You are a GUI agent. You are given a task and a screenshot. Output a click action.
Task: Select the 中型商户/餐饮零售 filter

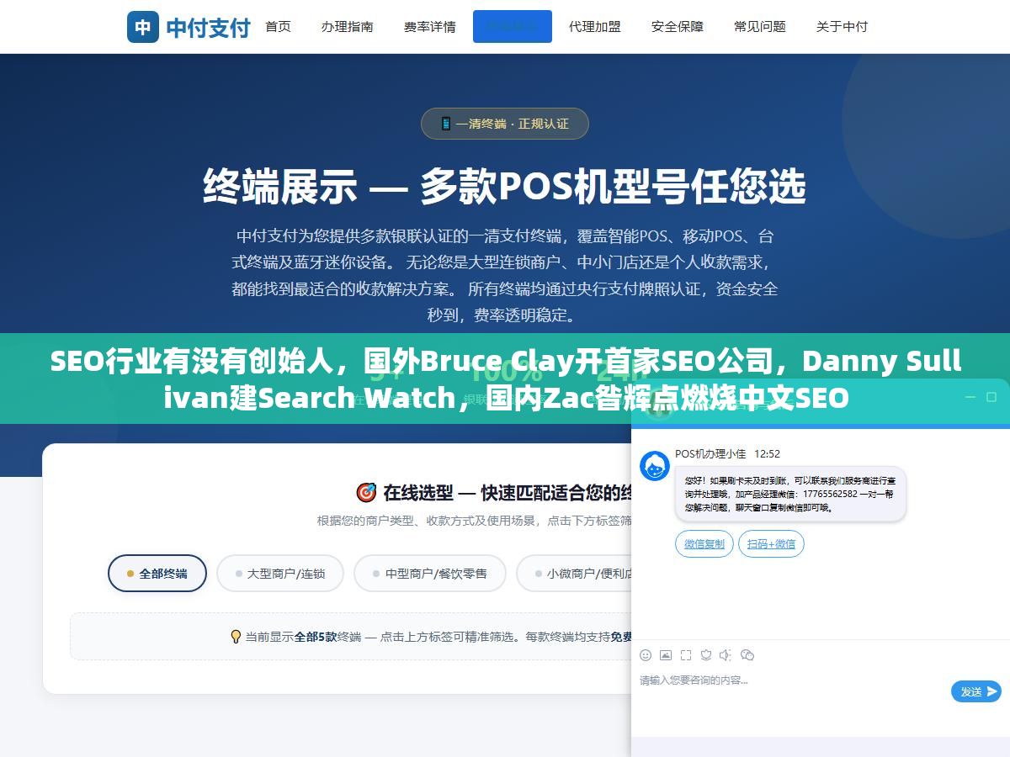pos(430,574)
